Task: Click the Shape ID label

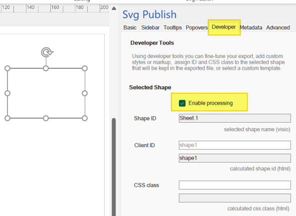Action: pyautogui.click(x=145, y=119)
